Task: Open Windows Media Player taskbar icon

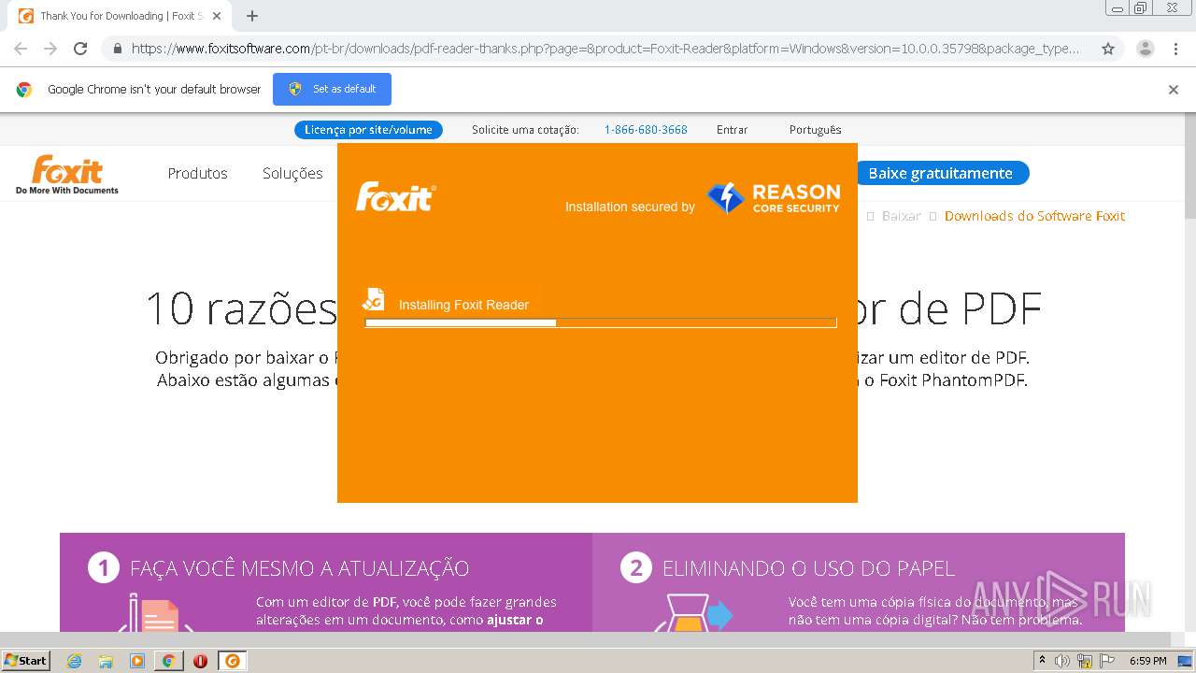Action: (137, 661)
